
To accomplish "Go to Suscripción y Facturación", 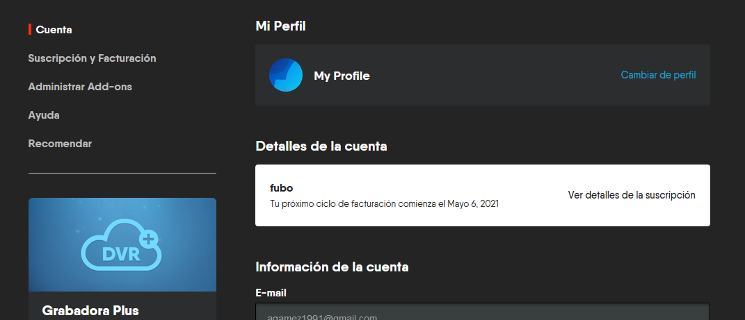I will click(x=93, y=58).
